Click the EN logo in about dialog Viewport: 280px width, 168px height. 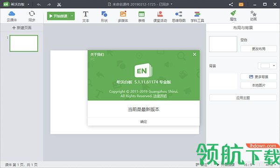[143, 70]
